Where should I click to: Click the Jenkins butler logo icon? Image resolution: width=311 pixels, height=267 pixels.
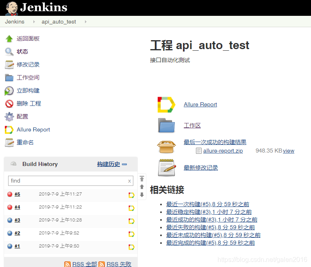click(11, 8)
